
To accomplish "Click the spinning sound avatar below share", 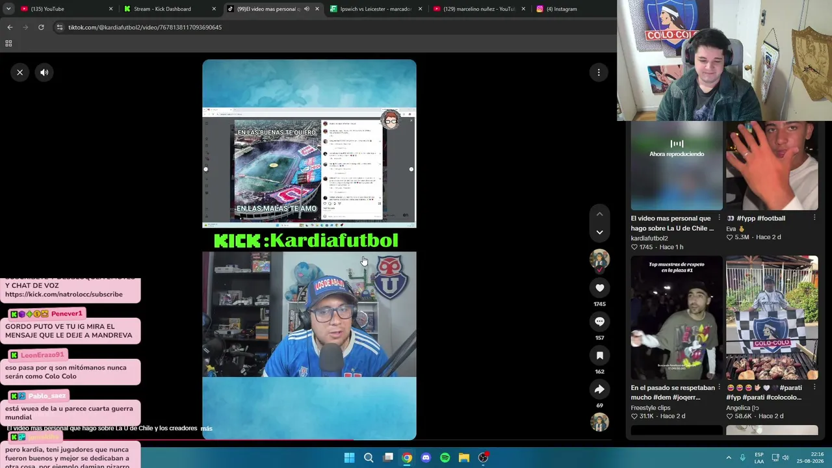I will 599,422.
